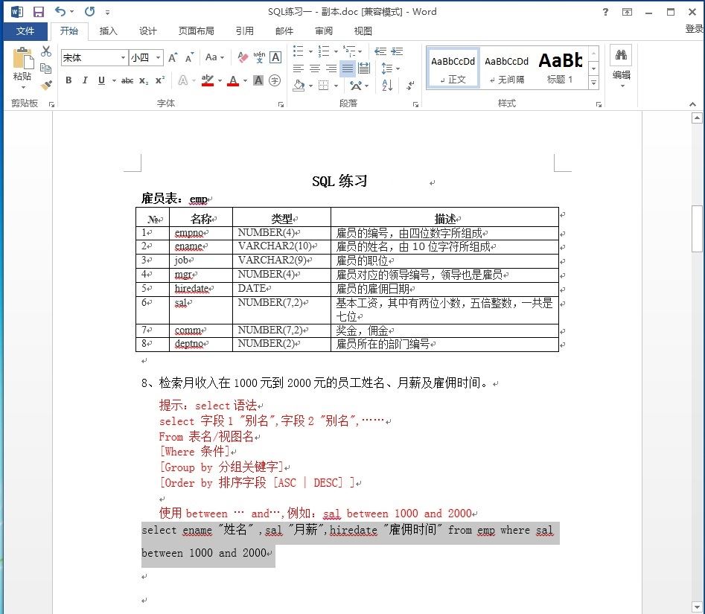The width and height of the screenshot is (705, 614).
Task: Apply the red font color
Action: click(233, 80)
